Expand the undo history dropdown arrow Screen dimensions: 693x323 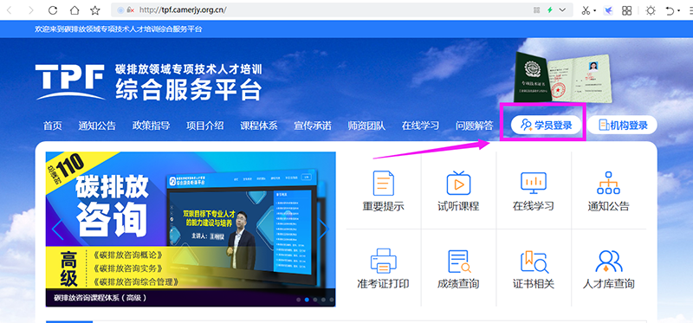679,10
